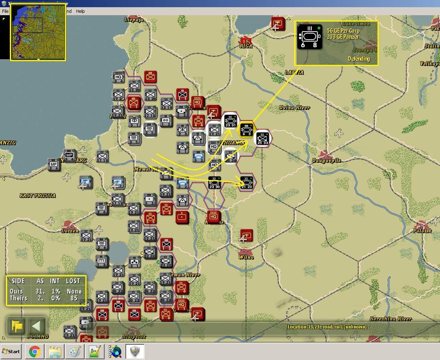Image resolution: width=440 pixels, height=360 pixels.
Task: Select the German 25-33 infantry division
Action: point(263,138)
